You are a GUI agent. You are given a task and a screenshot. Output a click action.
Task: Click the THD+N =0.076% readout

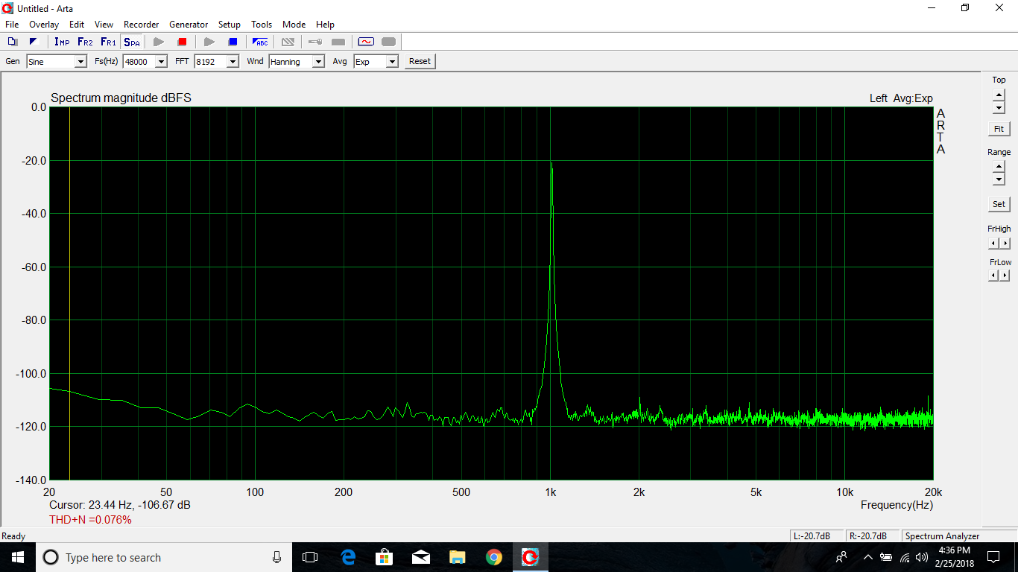[90, 520]
